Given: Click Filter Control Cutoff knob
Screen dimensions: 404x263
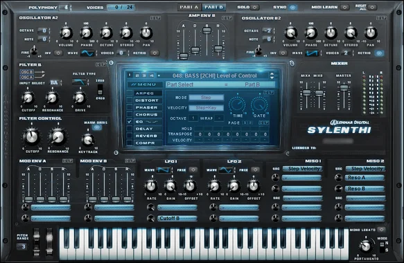Looking at the screenshot, I should pos(32,137).
